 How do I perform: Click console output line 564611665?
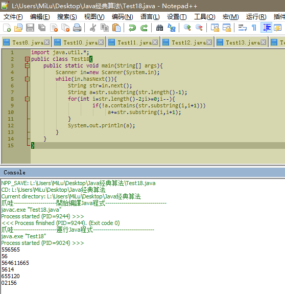[15, 263]
